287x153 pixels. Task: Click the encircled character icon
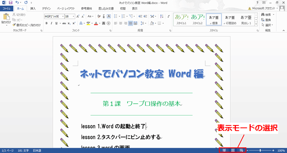coord(108,23)
